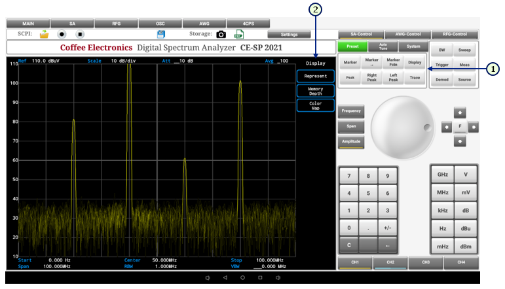Screen dimensions: 505x289
Task: Open the Memory Depth option
Action: pos(315,91)
